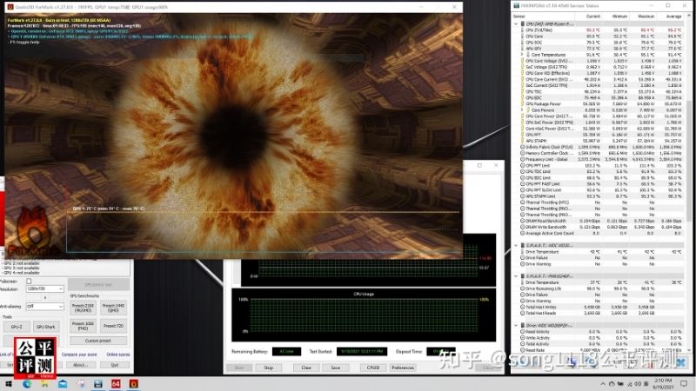The image size is (696, 391).
Task: Open the notification center icon
Action: pos(684,383)
